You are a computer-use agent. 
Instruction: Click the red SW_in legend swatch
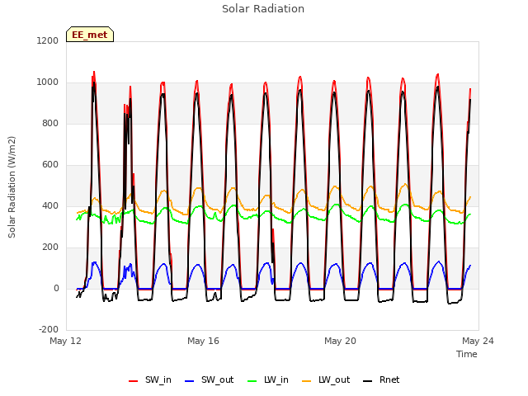tap(134, 381)
